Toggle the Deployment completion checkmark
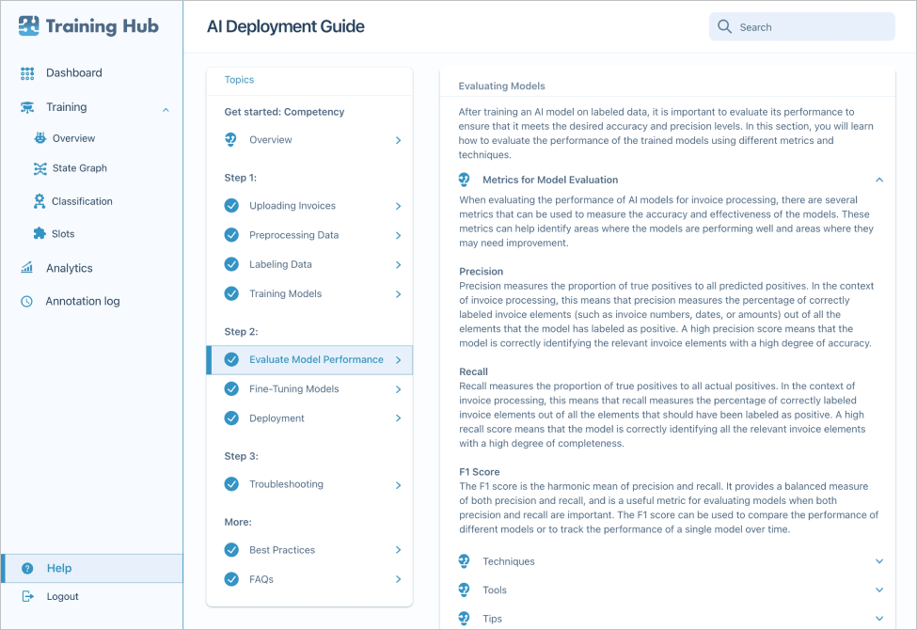Viewport: 917px width, 630px height. coord(231,418)
